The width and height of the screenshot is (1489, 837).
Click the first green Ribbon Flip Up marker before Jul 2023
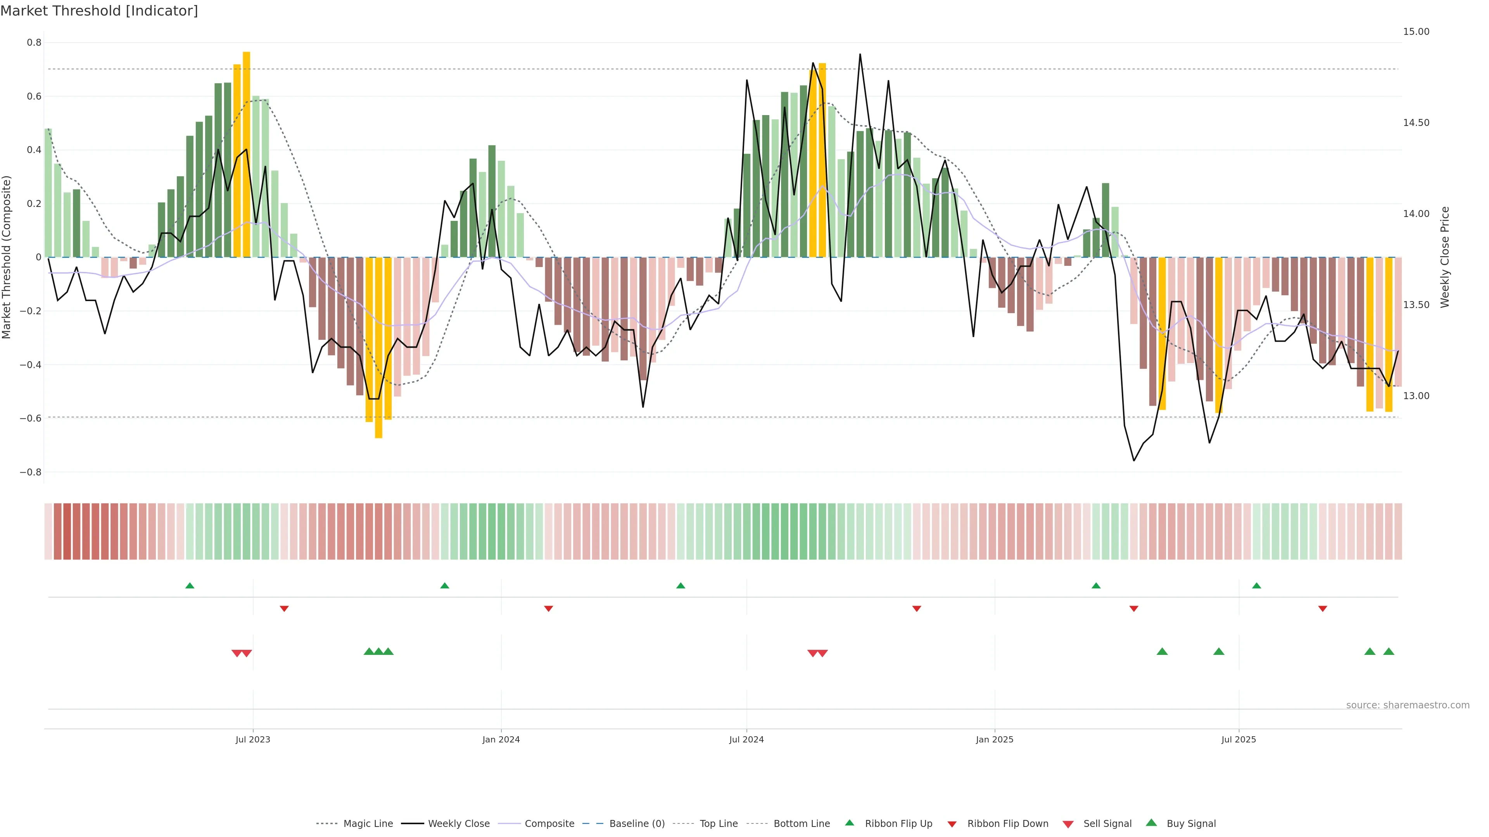(190, 586)
